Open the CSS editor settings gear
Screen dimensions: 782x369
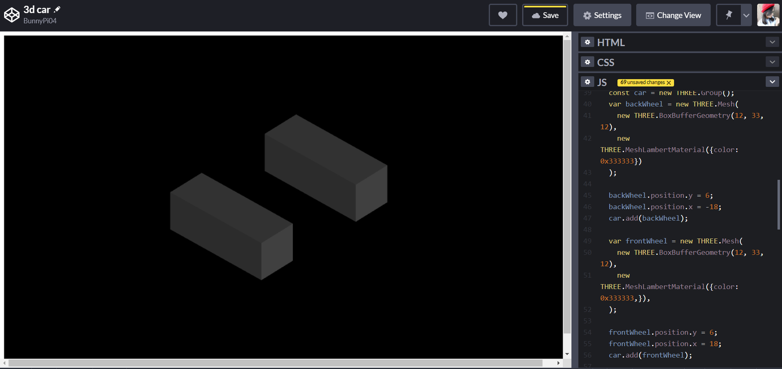pyautogui.click(x=587, y=62)
